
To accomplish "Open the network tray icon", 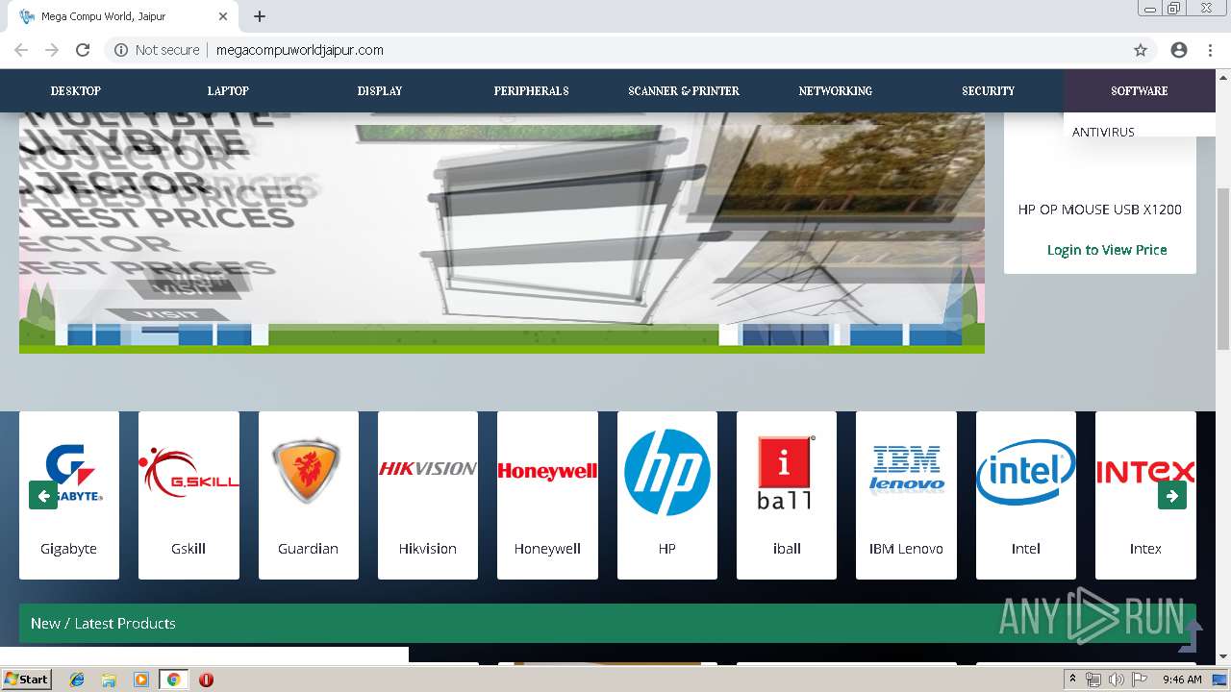I will click(1093, 680).
